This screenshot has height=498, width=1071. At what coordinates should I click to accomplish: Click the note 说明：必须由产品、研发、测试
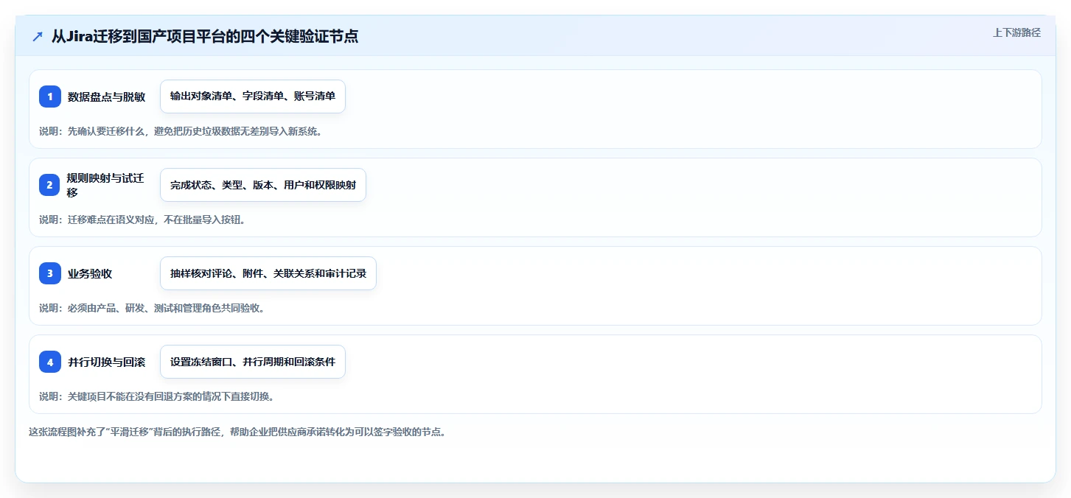point(153,308)
